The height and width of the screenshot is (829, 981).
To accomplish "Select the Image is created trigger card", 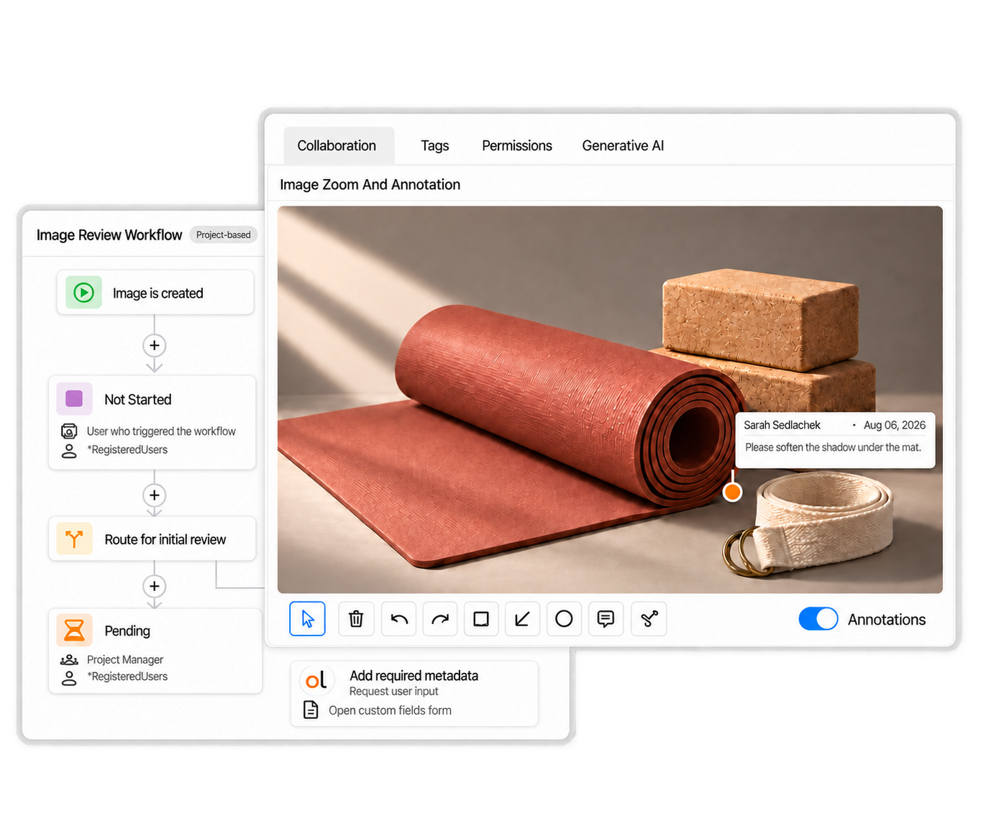I will click(x=155, y=293).
